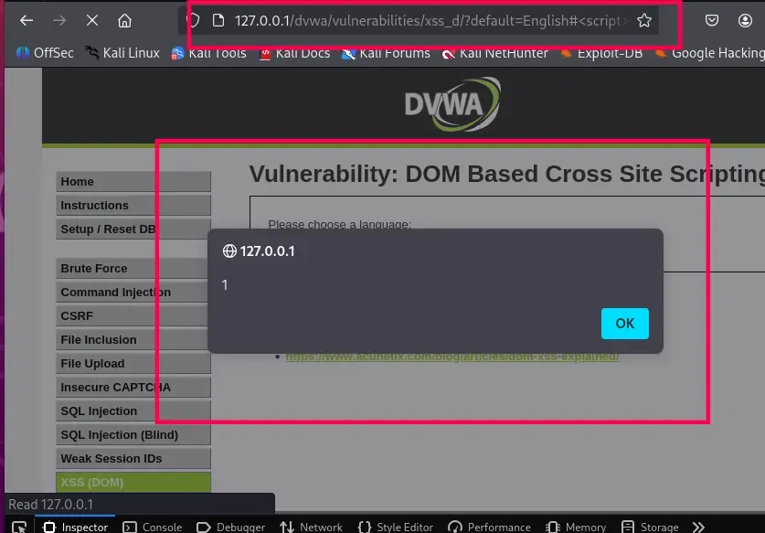The height and width of the screenshot is (533, 765).
Task: Open the Pocket save icon
Action: 712,20
